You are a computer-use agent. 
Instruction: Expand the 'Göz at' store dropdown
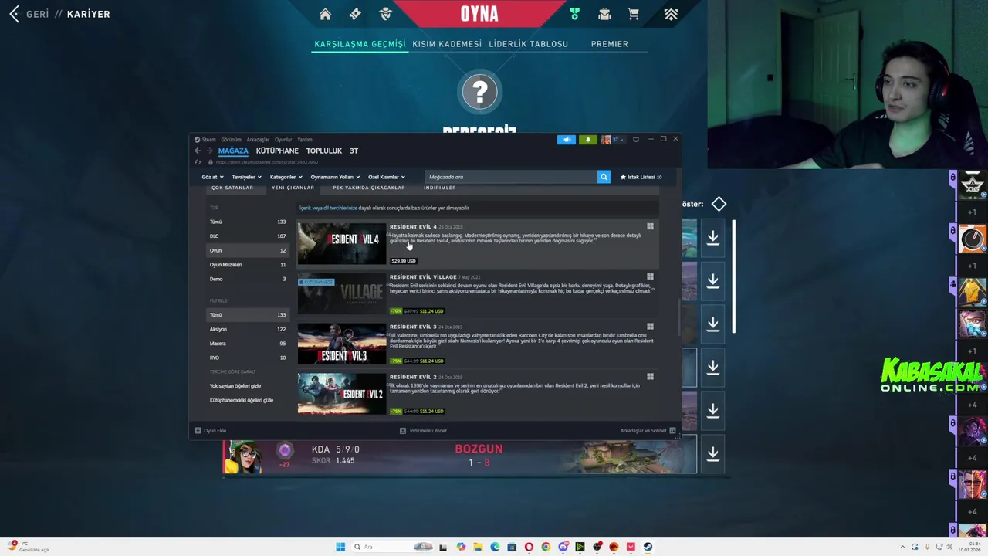pyautogui.click(x=212, y=177)
